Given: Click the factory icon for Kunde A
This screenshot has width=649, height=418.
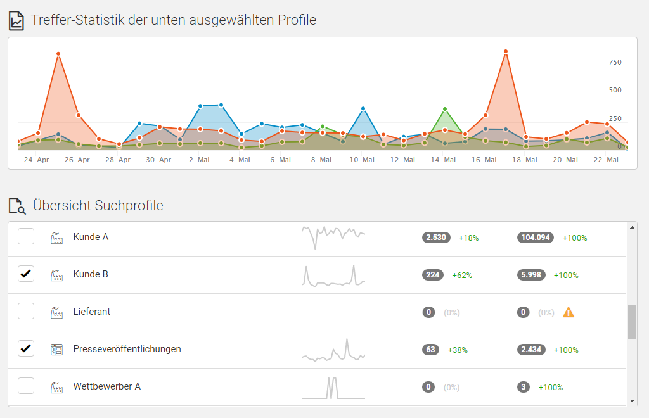Looking at the screenshot, I should pyautogui.click(x=57, y=237).
